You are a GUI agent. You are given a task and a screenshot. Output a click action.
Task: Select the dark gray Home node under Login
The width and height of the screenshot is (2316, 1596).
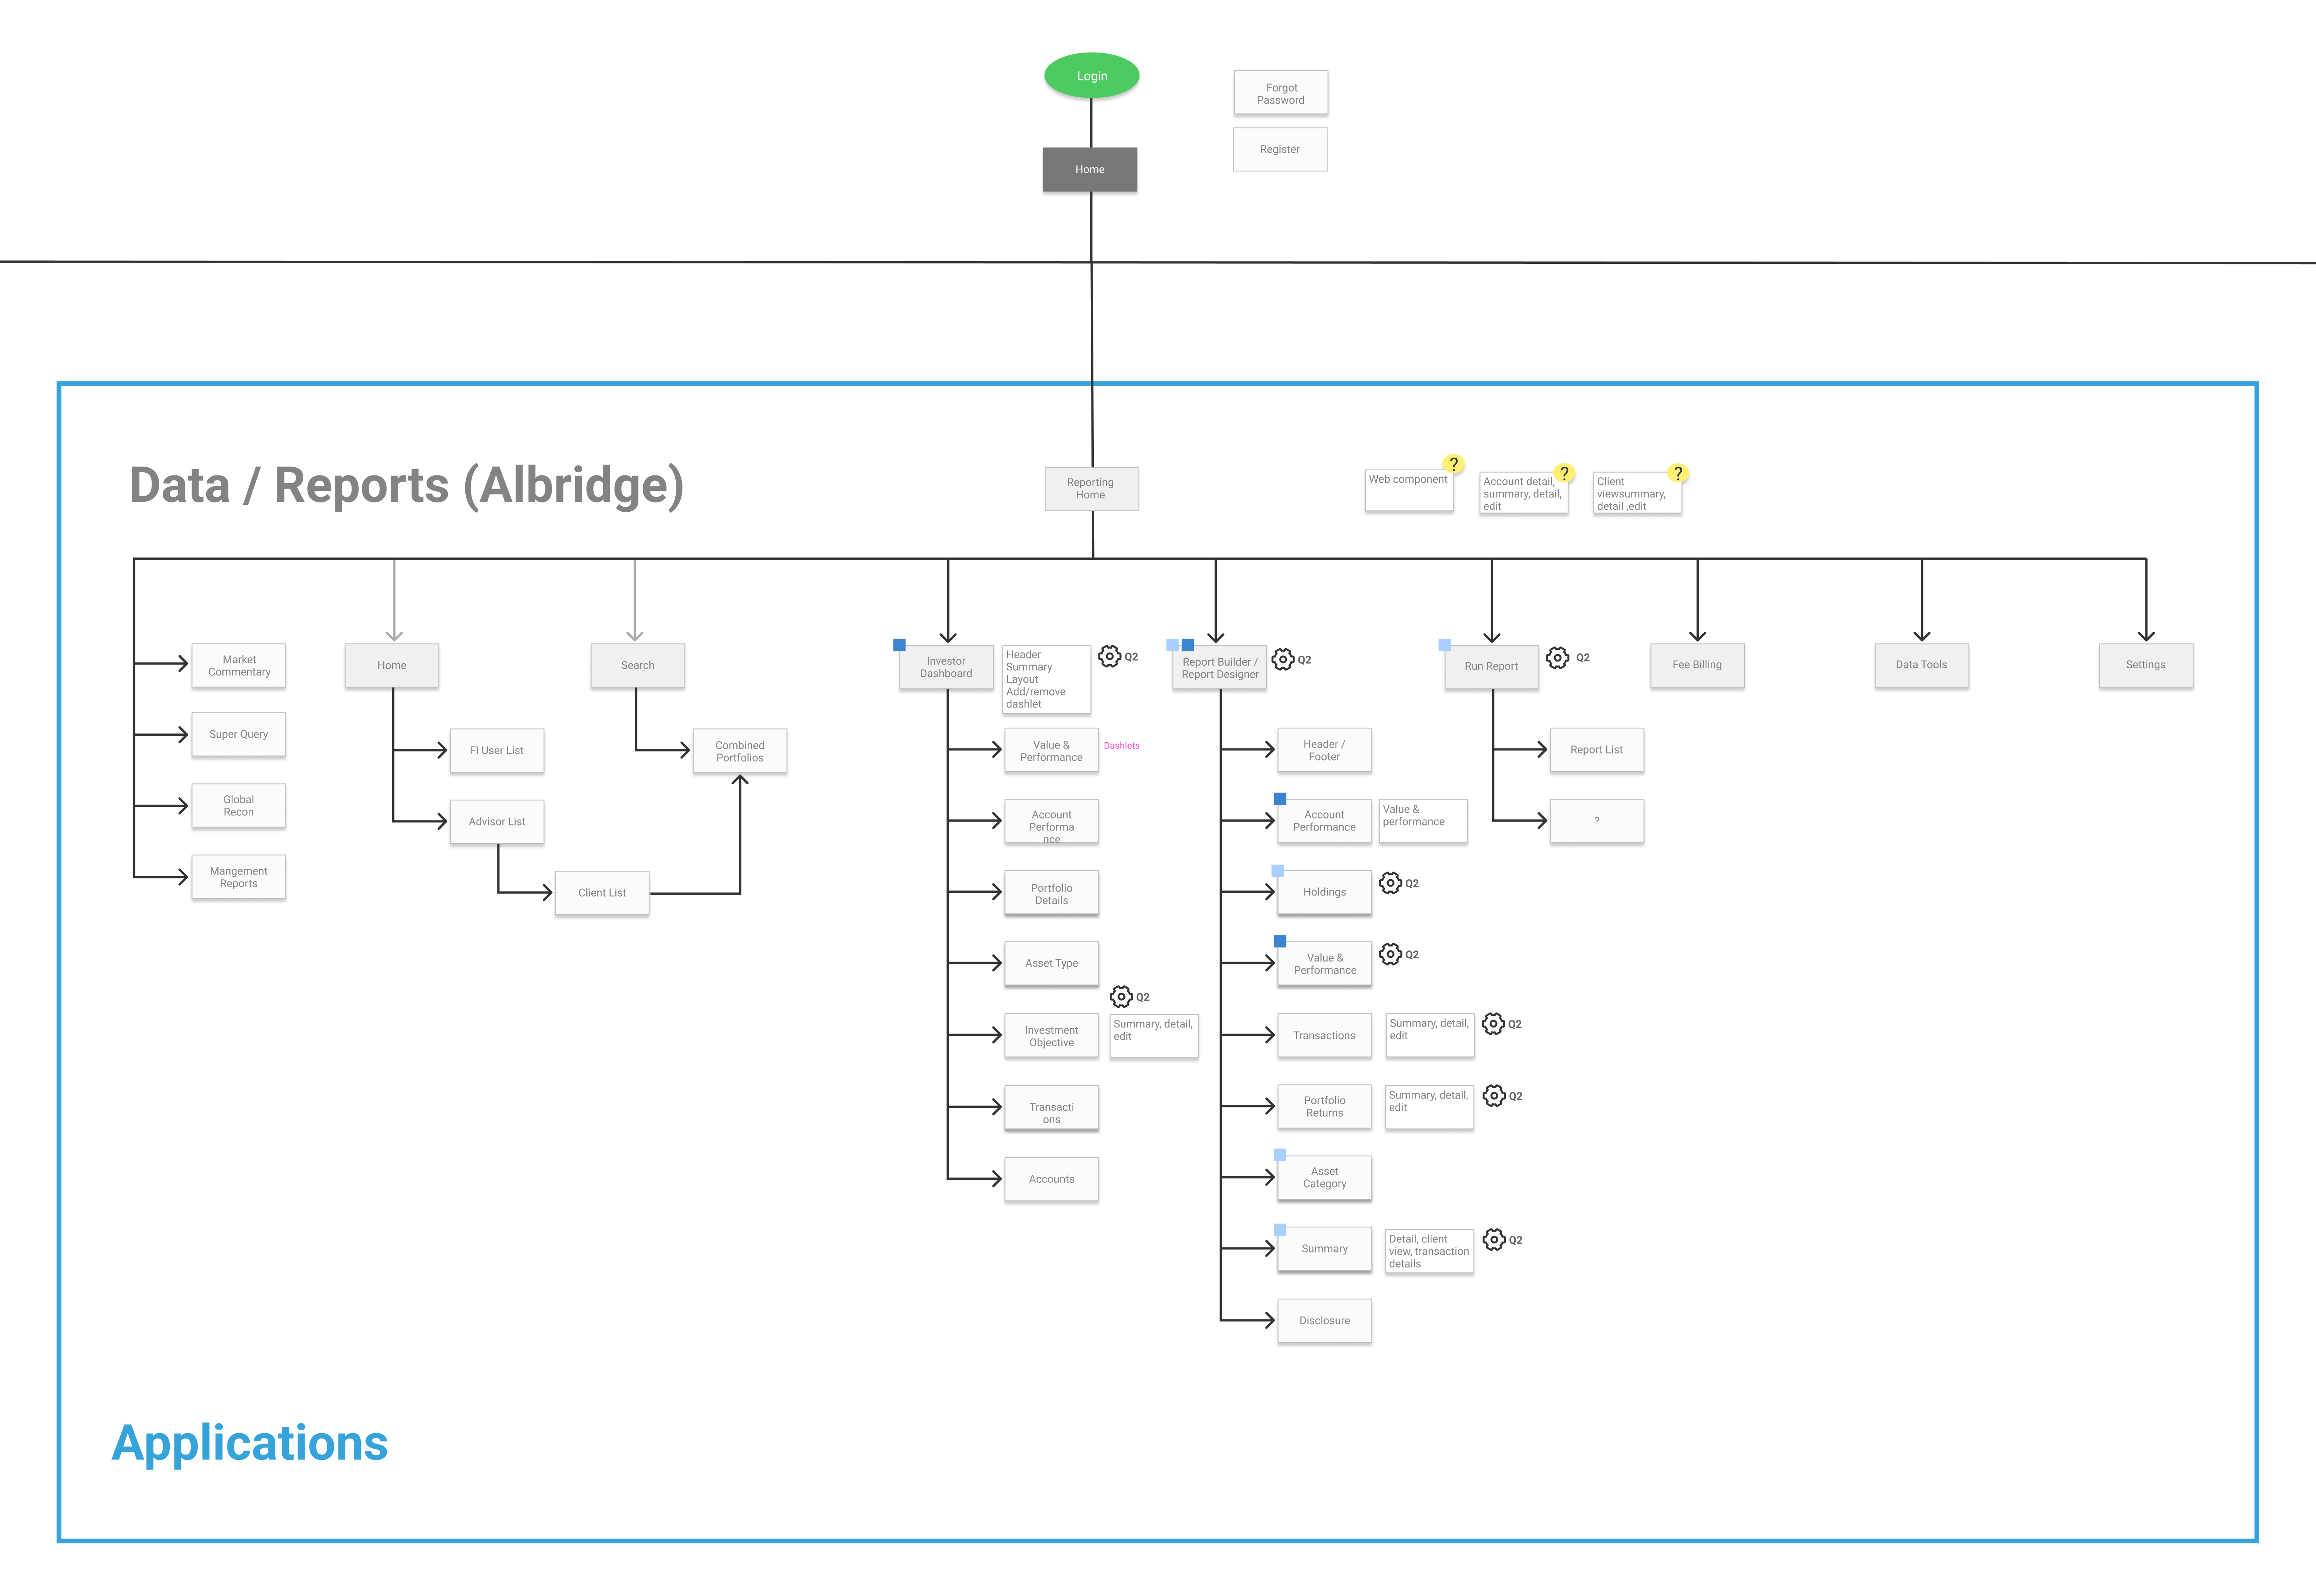point(1090,169)
